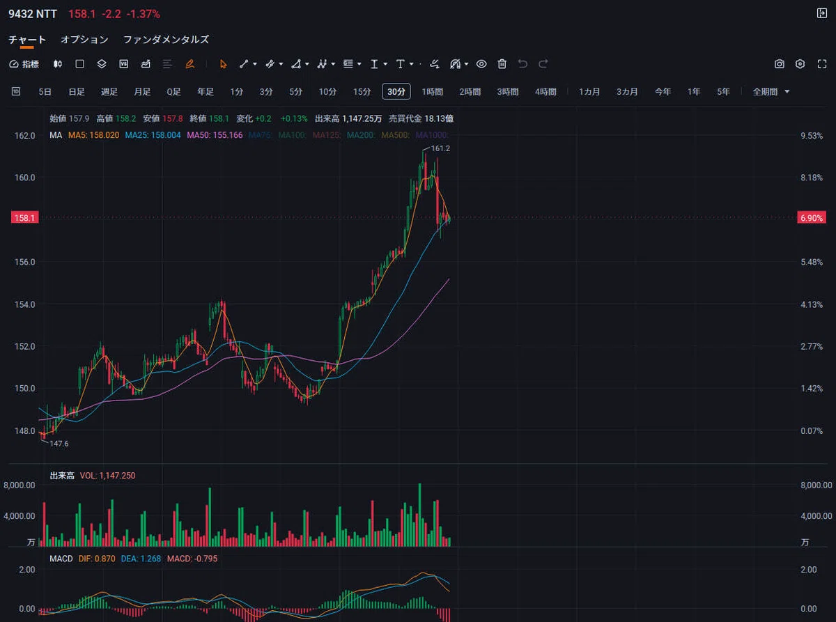
Task: Open the ファンダメンタルズ tab
Action: [x=166, y=40]
